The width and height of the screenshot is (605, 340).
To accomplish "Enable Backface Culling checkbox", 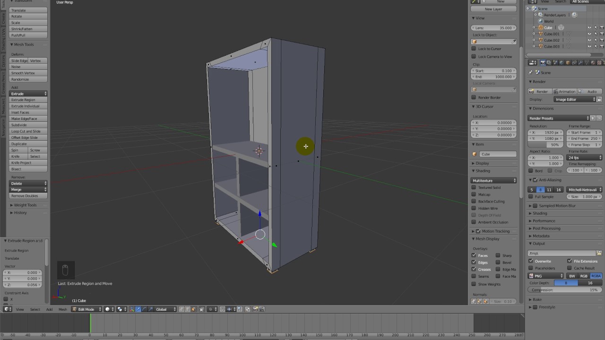I will [x=474, y=201].
